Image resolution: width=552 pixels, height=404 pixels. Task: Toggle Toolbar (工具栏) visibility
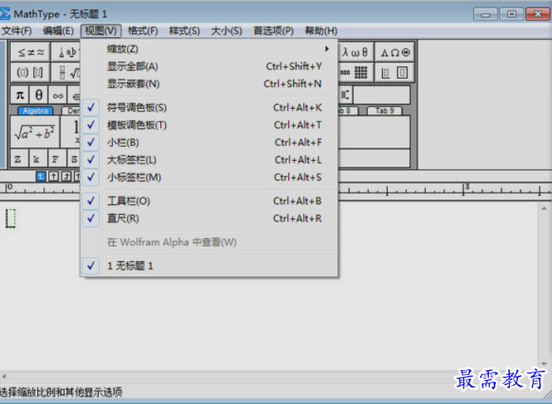coord(210,200)
